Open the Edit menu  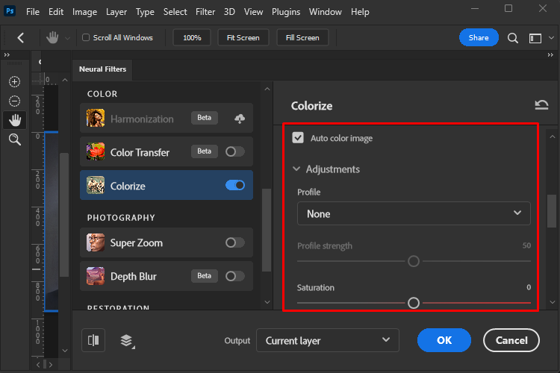pos(56,12)
